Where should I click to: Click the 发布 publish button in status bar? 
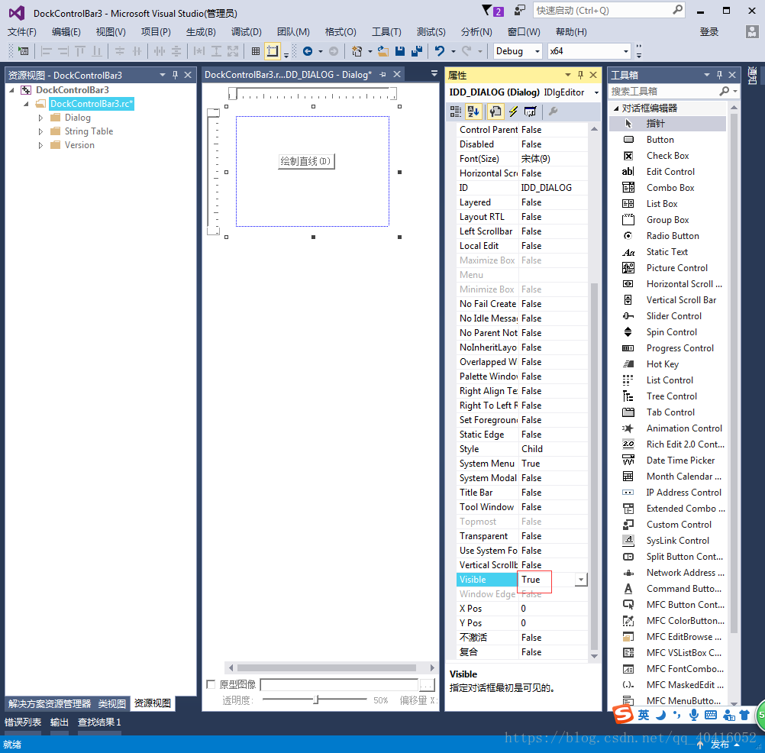(720, 744)
